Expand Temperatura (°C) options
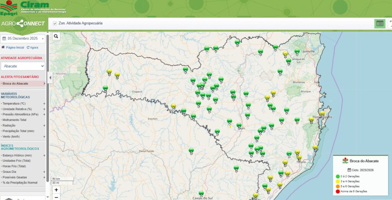 (44, 103)
